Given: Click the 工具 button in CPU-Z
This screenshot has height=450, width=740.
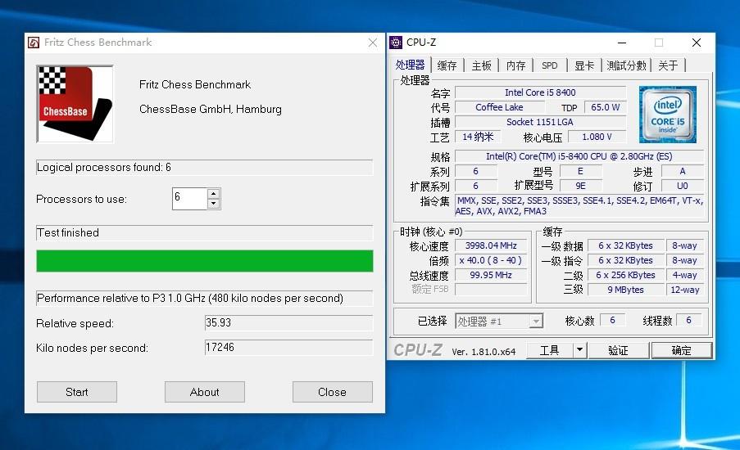Looking at the screenshot, I should click(550, 350).
